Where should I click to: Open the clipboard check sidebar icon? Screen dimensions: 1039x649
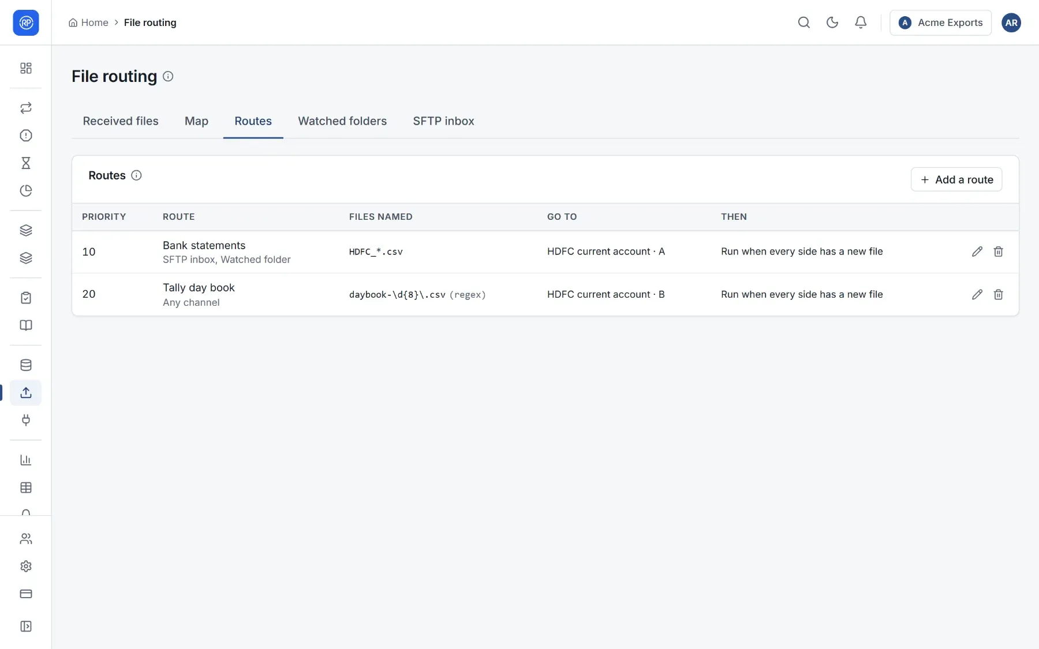pos(26,298)
